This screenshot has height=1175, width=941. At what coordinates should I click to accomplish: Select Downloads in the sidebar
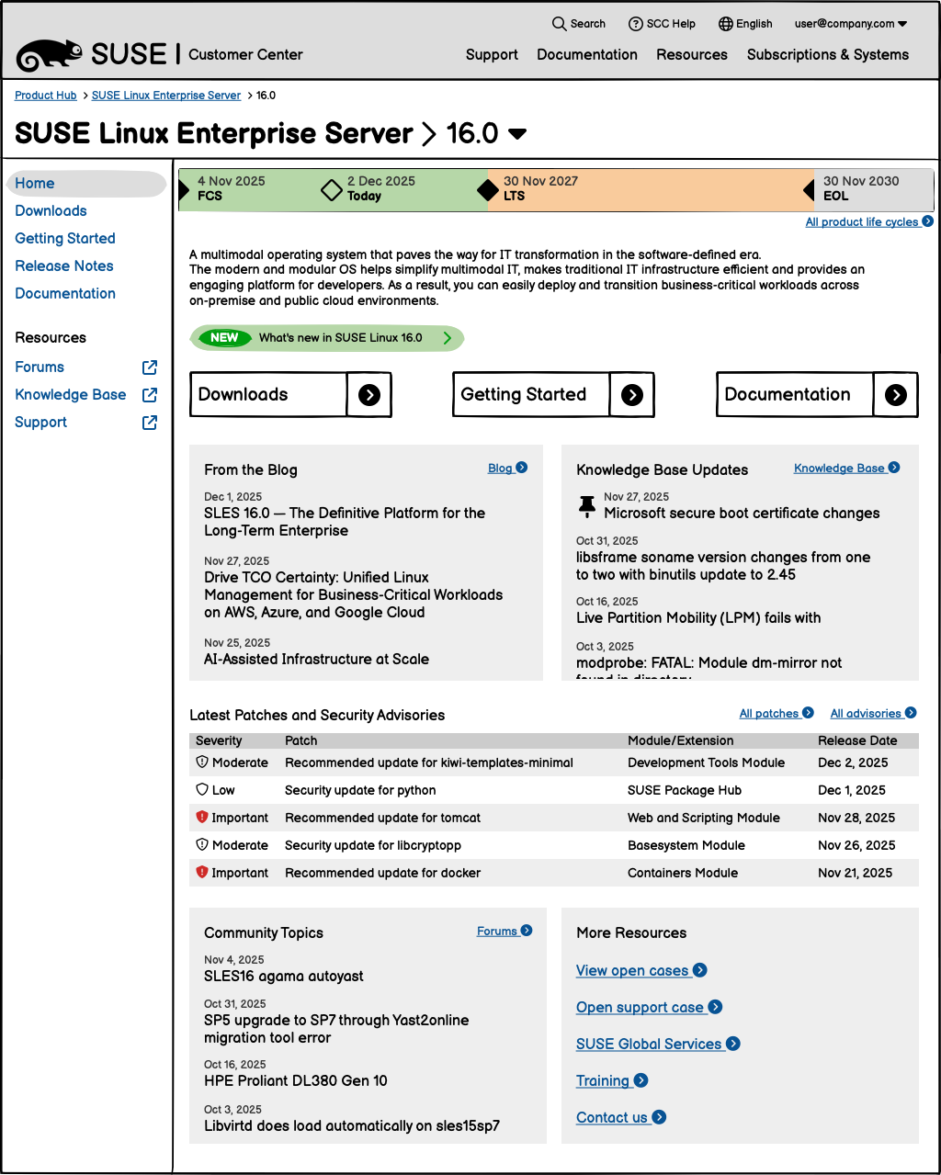(x=51, y=211)
